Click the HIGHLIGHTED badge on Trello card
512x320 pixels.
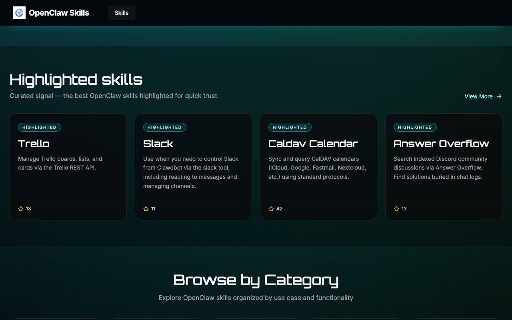coord(40,127)
